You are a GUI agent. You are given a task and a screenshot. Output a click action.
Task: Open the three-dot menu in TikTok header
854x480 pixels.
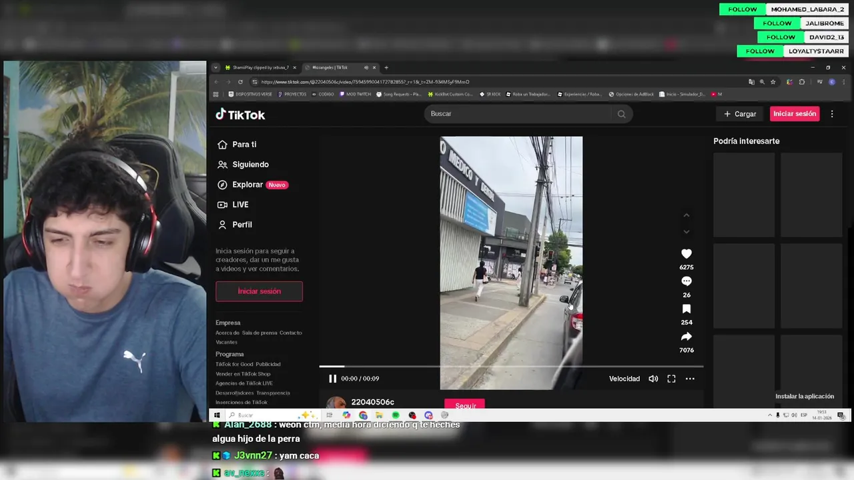click(832, 114)
